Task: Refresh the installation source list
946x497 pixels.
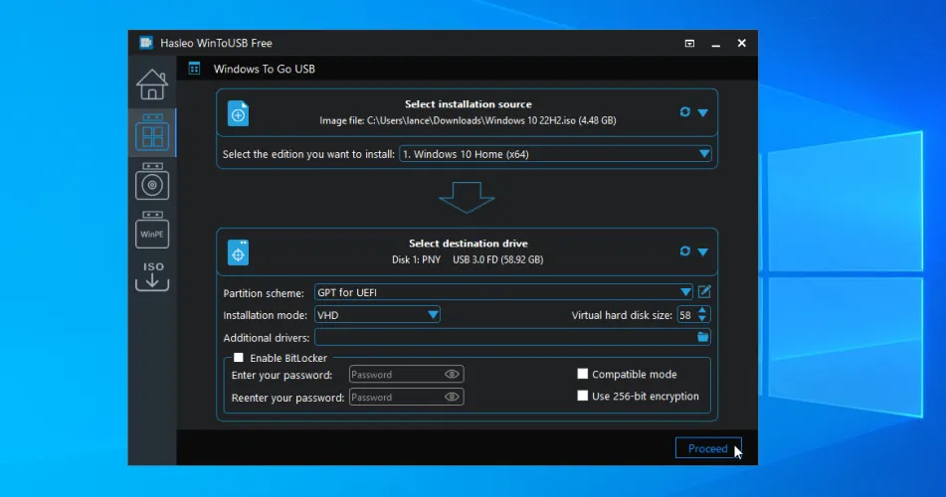Action: (684, 112)
